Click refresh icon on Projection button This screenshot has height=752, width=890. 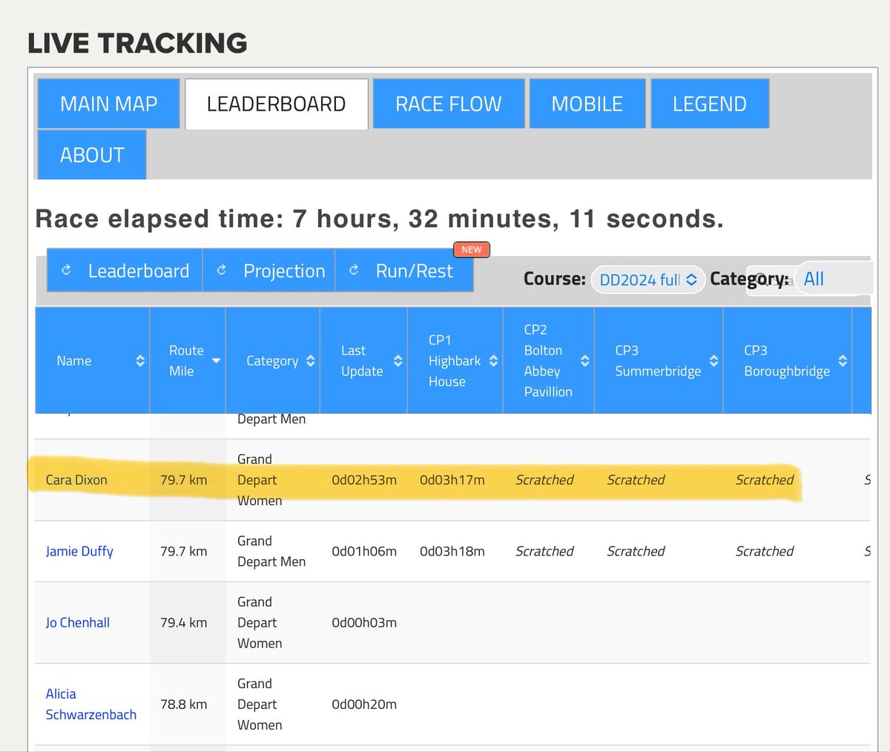[221, 271]
